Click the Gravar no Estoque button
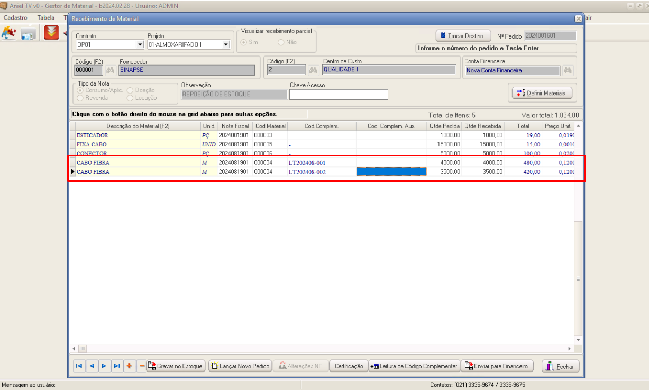Image resolution: width=649 pixels, height=390 pixels. (x=175, y=366)
